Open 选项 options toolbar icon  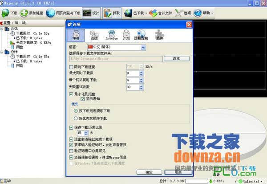point(178,13)
